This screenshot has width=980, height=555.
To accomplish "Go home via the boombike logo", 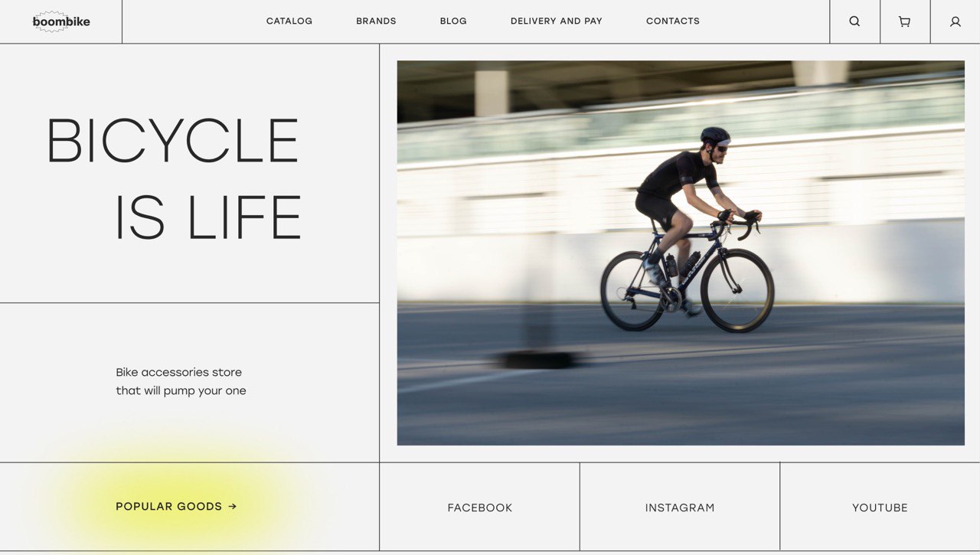I will pos(61,21).
